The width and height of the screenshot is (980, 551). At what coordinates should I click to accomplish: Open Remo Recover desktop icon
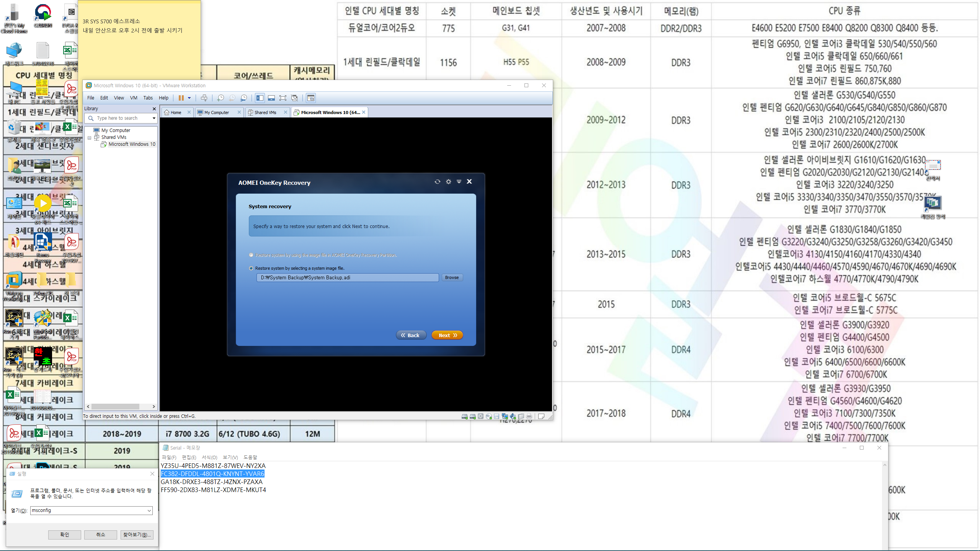43,248
